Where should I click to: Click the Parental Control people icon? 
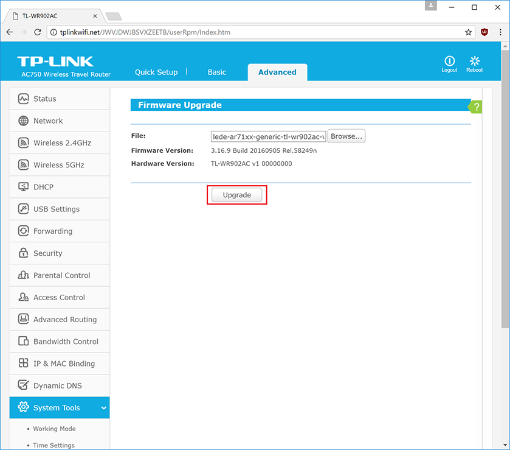coord(24,275)
